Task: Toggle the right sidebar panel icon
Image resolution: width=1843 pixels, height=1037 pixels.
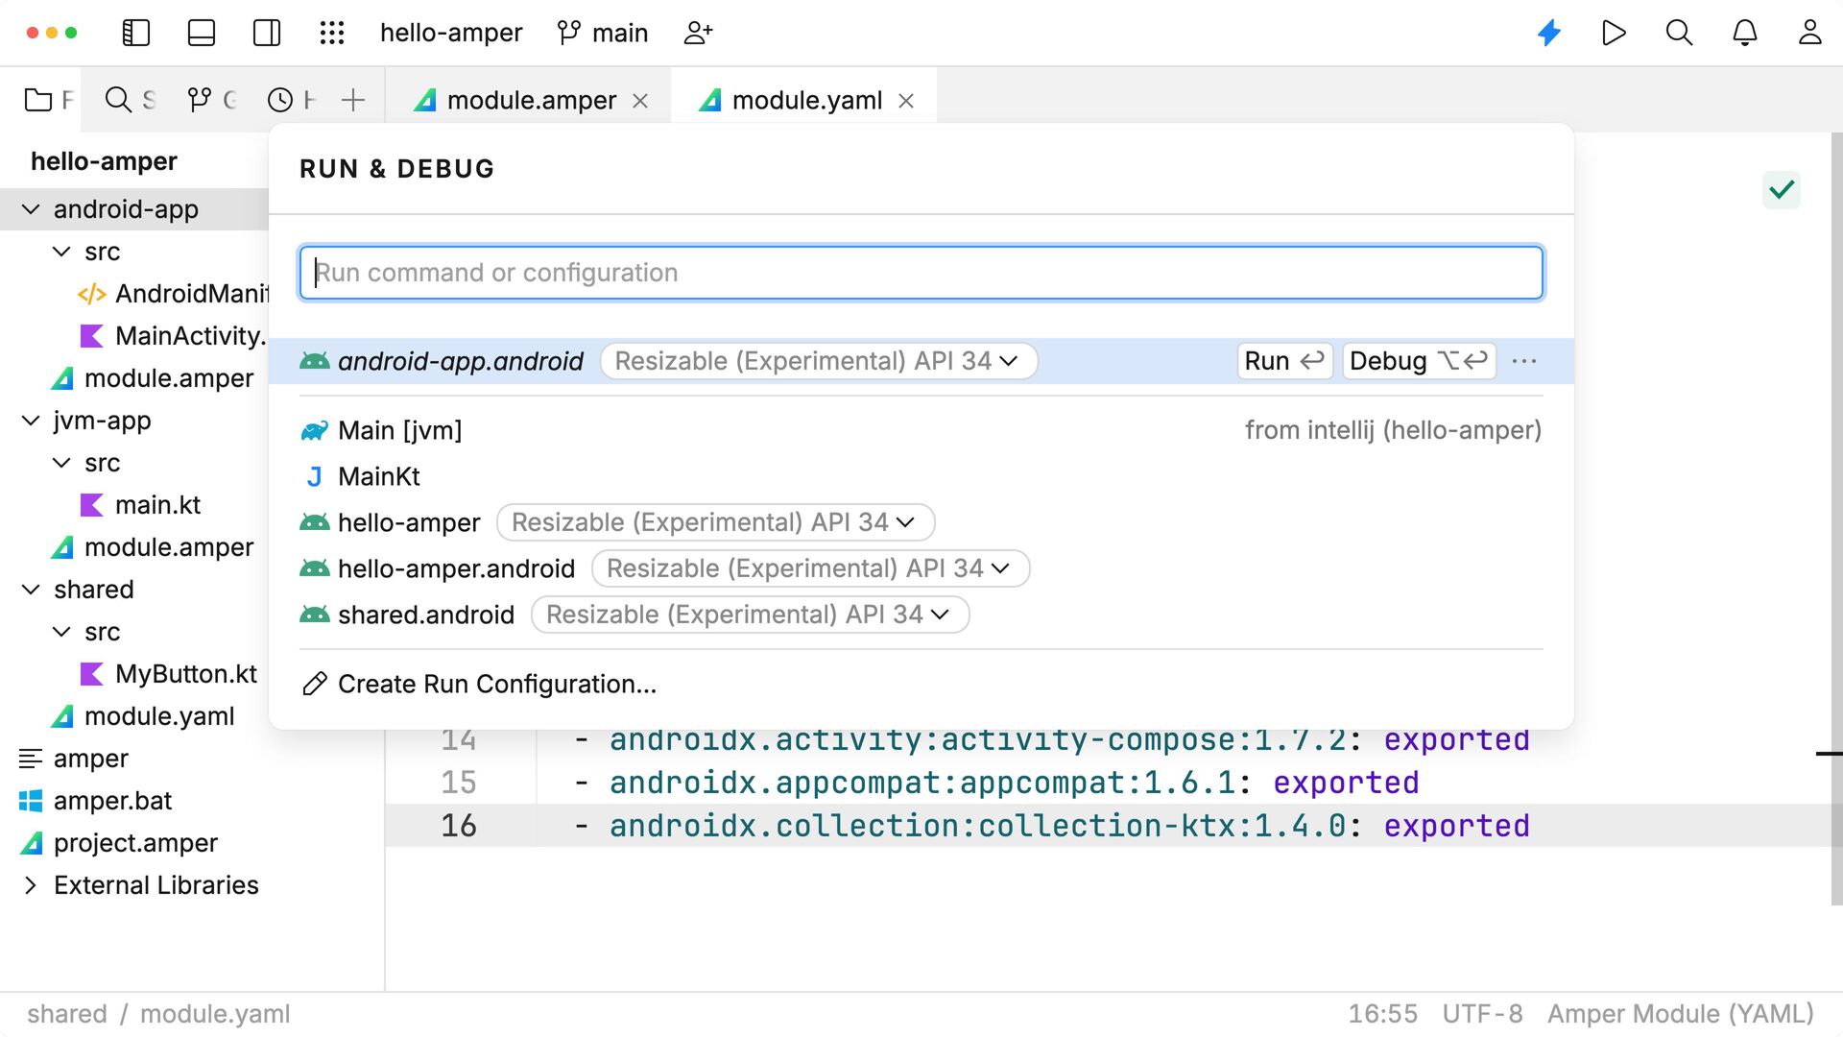Action: pos(267,33)
